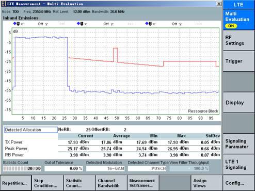Select the LTE header softkey
This screenshot has height=191, width=255.
coord(238,5)
